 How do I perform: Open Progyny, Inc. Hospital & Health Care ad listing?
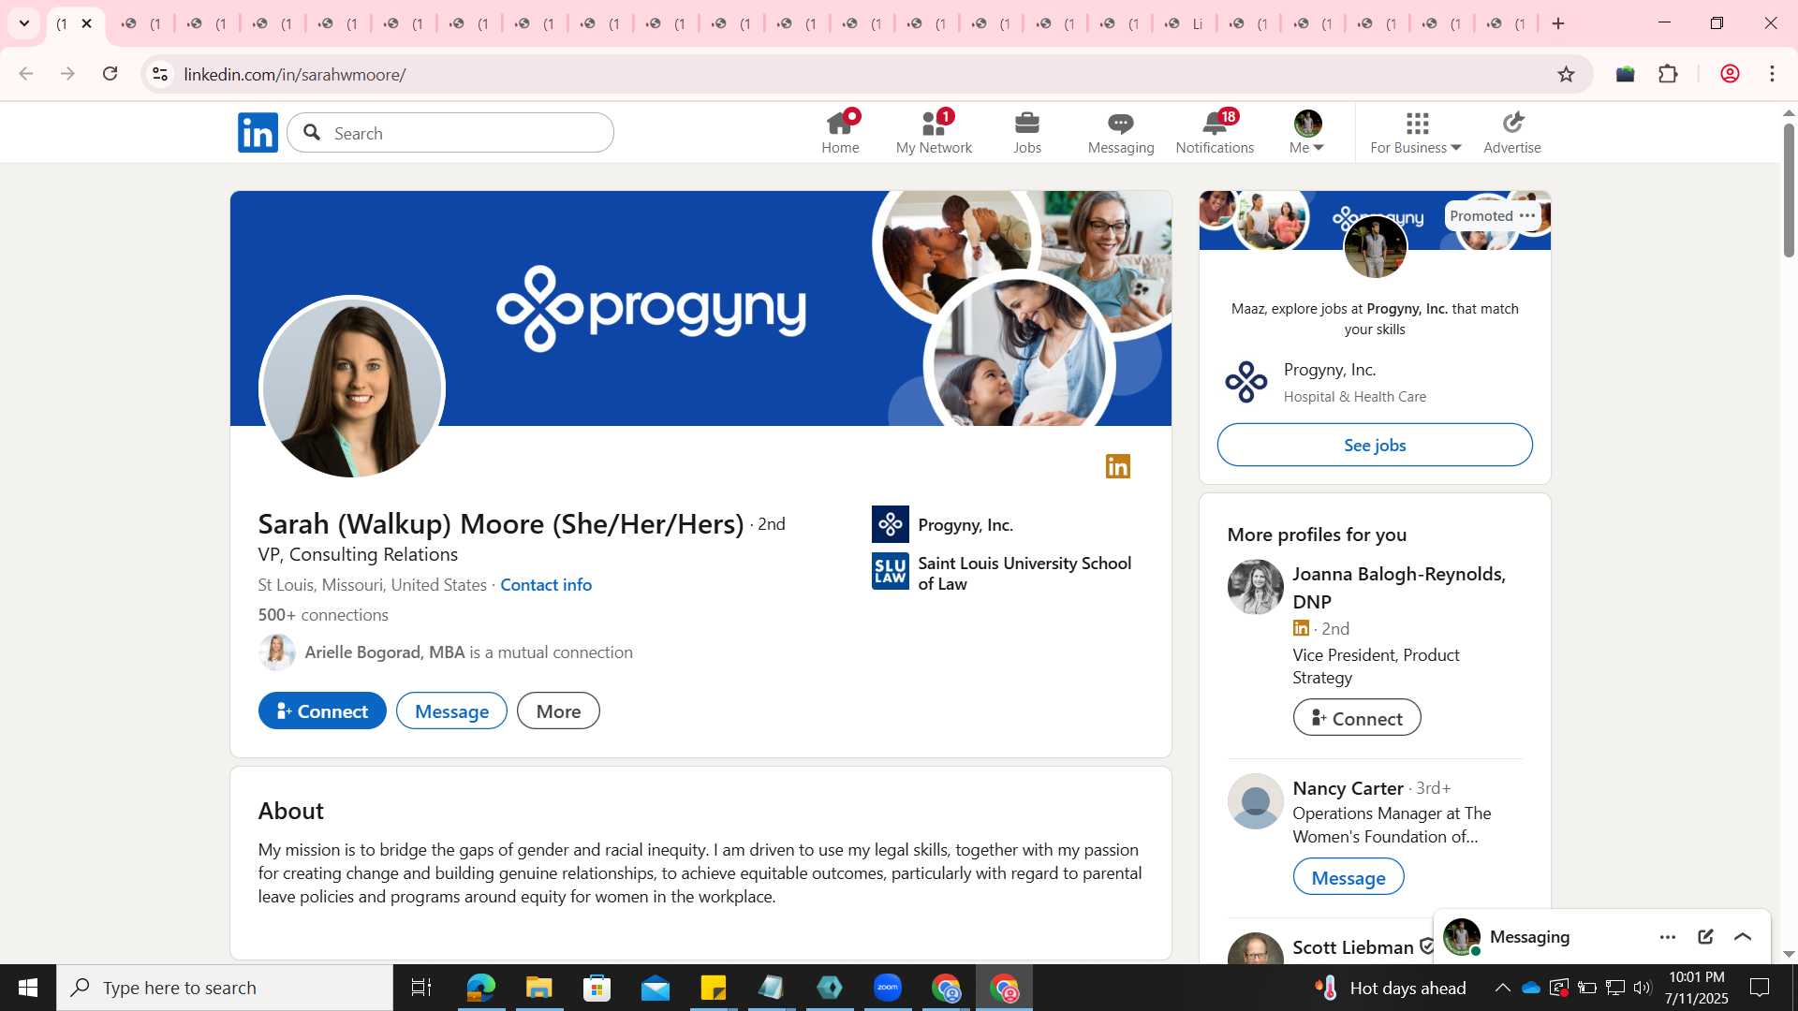click(1326, 382)
